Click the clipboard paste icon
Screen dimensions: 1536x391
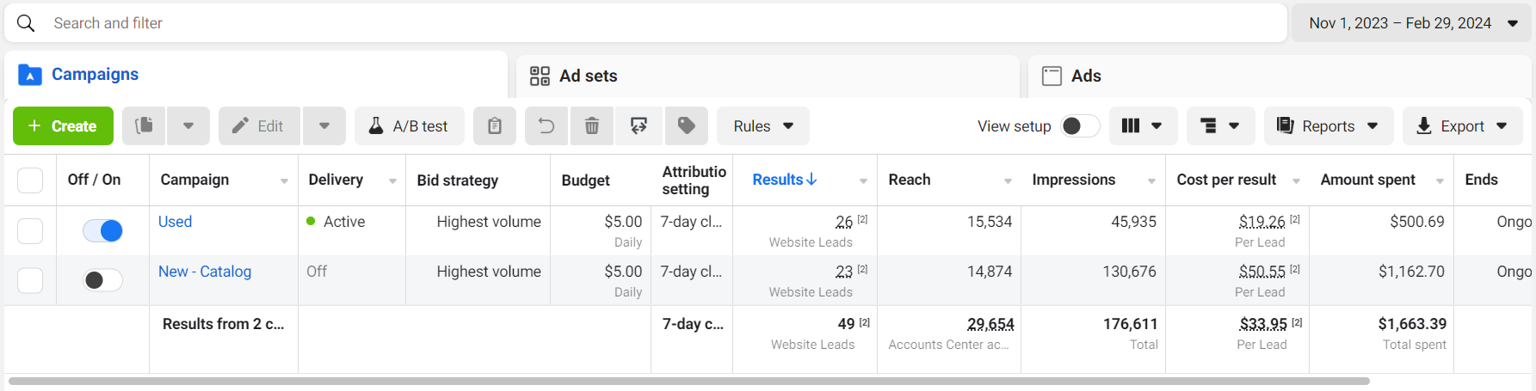pos(495,126)
